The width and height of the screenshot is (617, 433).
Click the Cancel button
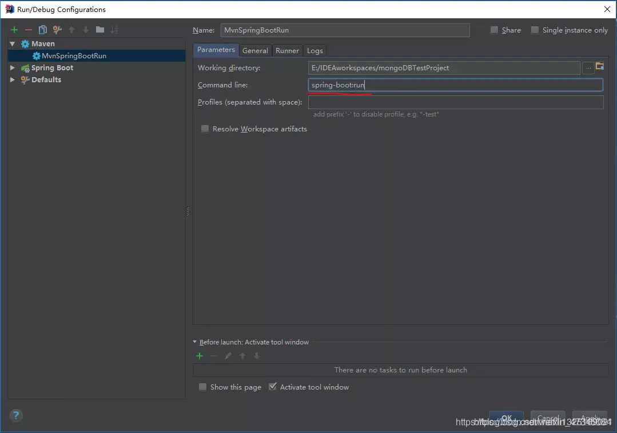[x=548, y=418]
